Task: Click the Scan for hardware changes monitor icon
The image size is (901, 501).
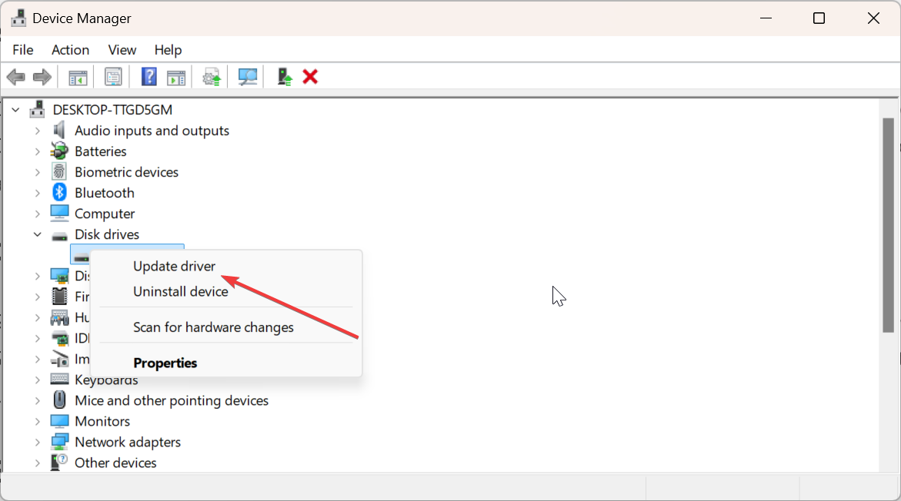Action: pyautogui.click(x=248, y=77)
